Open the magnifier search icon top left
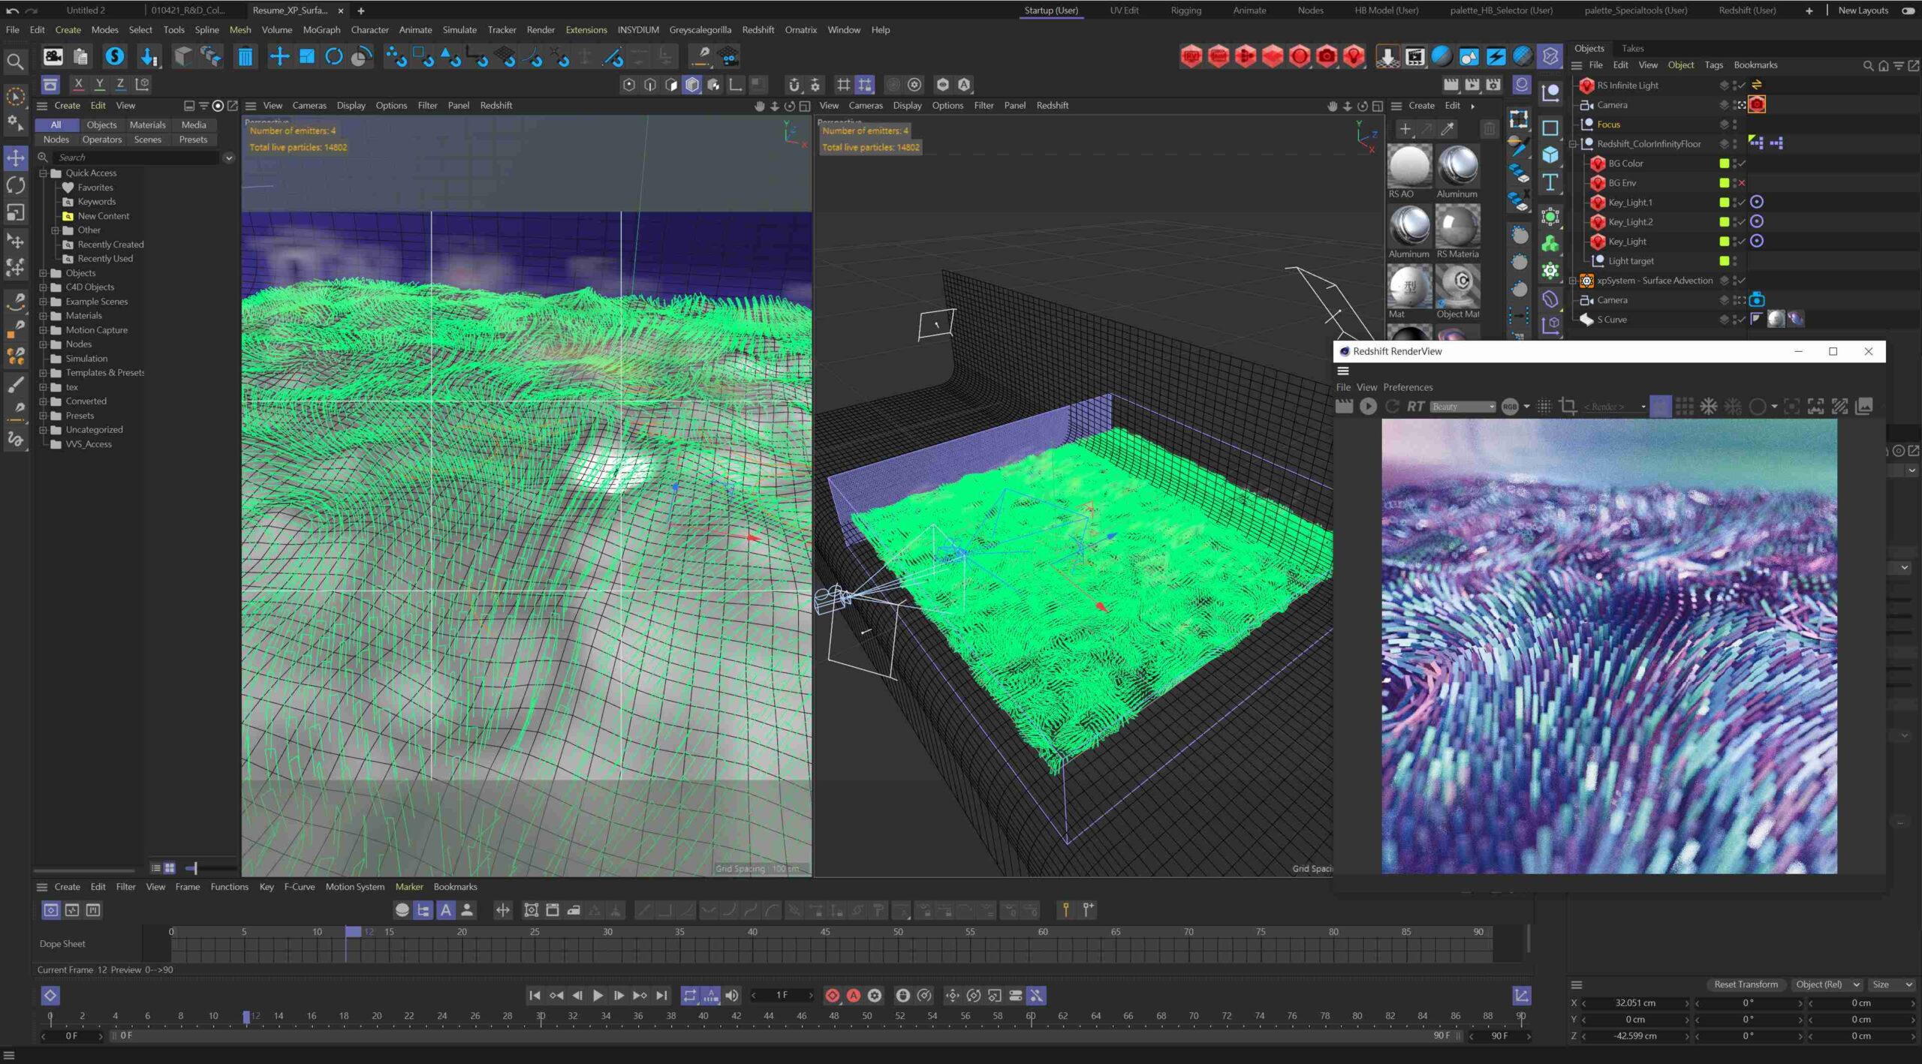1922x1064 pixels. (x=14, y=62)
